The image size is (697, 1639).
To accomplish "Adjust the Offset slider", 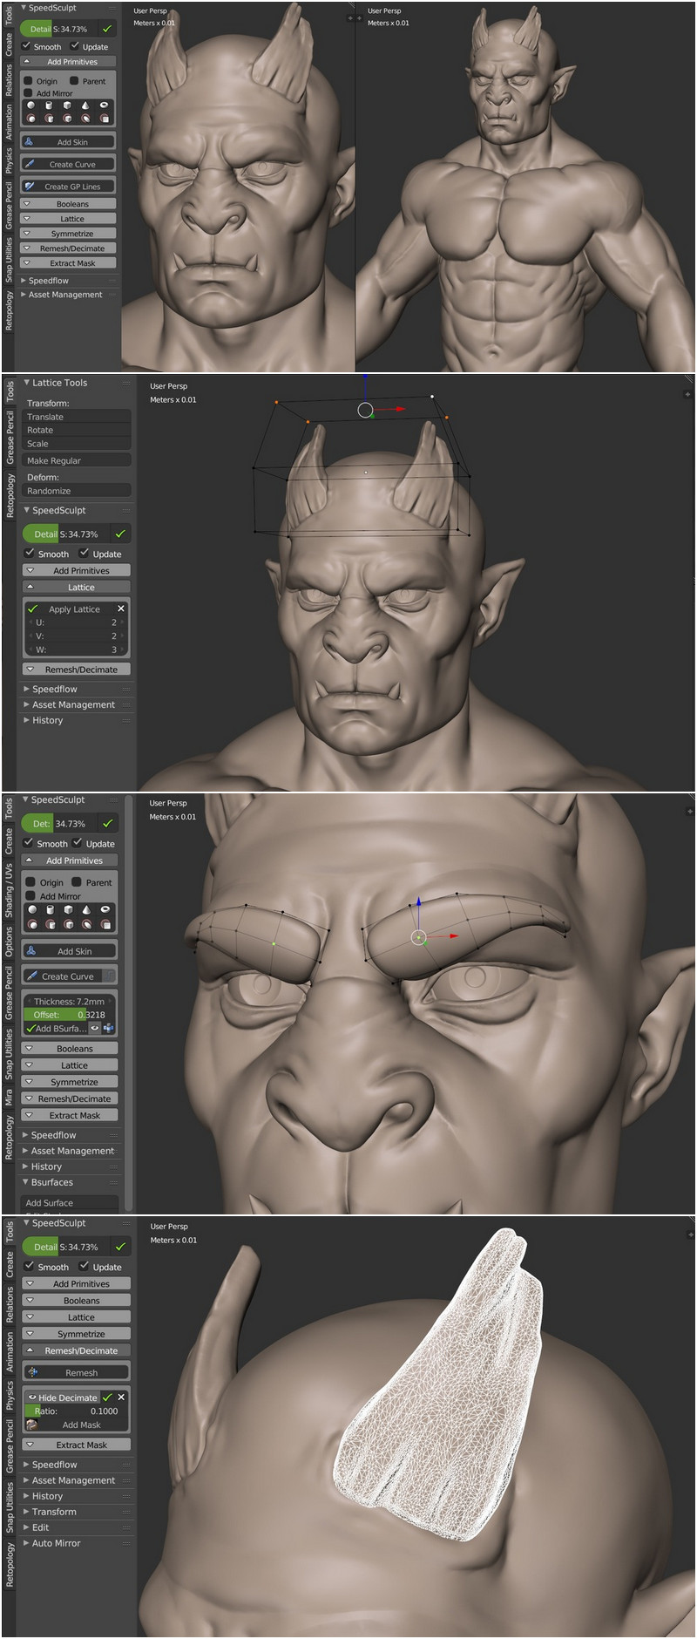I will 71,1015.
